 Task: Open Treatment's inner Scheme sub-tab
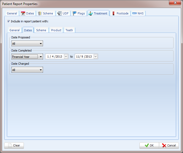41,30
